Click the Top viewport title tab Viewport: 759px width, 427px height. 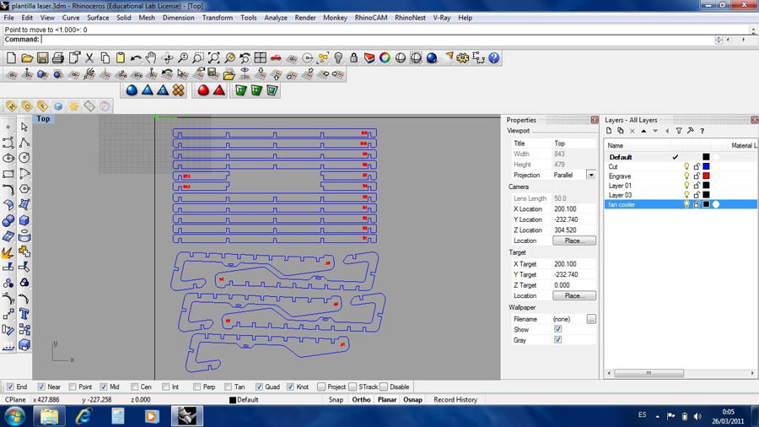[43, 119]
